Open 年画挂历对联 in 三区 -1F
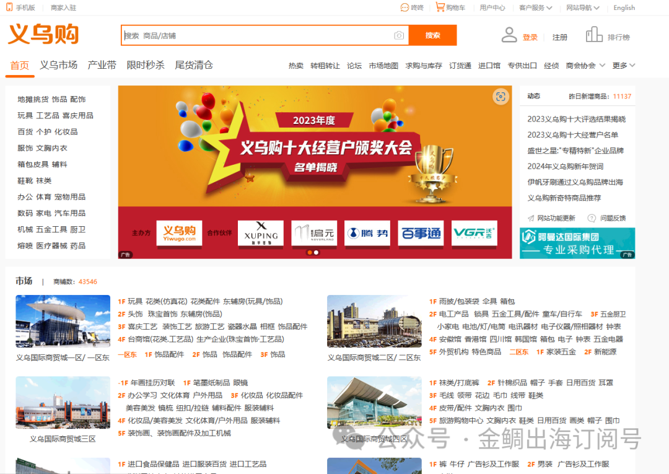The width and height of the screenshot is (669, 474). [x=153, y=383]
